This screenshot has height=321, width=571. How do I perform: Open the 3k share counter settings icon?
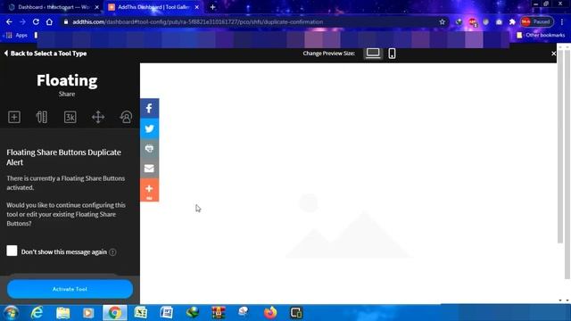[70, 117]
